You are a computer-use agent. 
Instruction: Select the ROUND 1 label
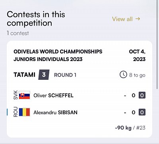(65, 75)
